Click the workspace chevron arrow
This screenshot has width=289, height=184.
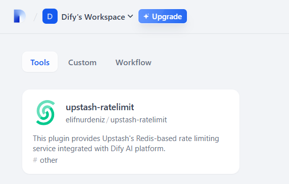(130, 16)
